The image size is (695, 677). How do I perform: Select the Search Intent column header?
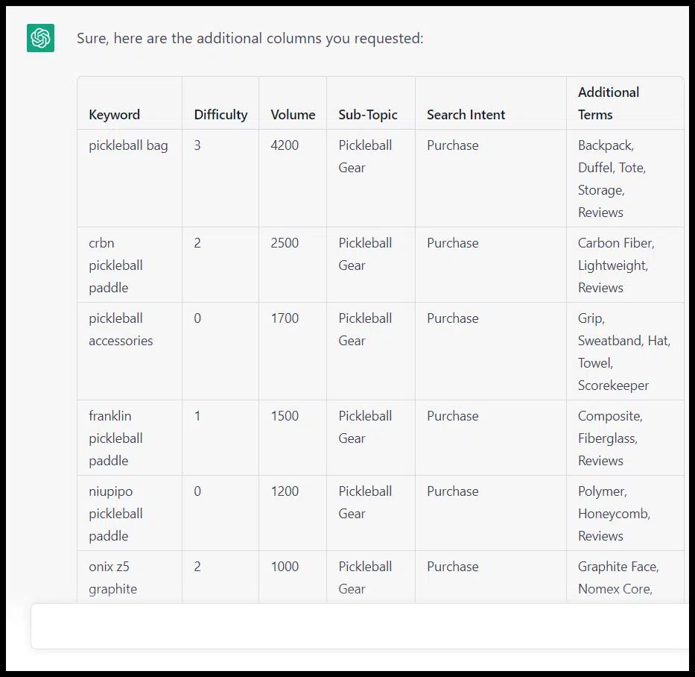pyautogui.click(x=466, y=114)
